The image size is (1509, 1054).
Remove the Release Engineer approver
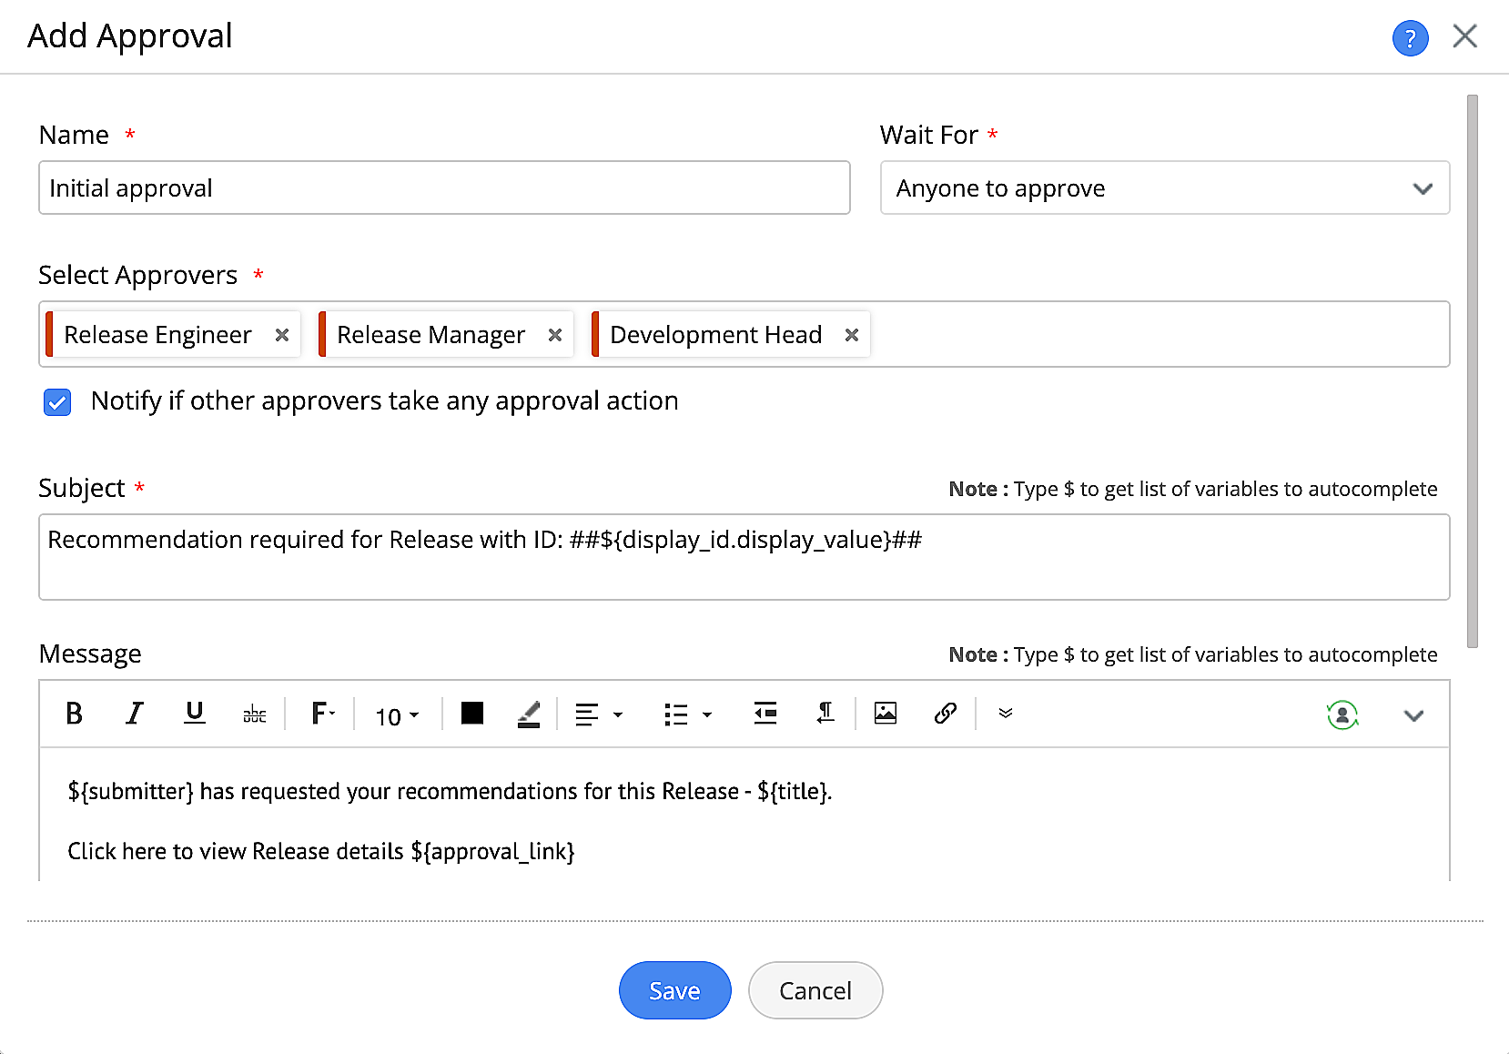pyautogui.click(x=281, y=334)
